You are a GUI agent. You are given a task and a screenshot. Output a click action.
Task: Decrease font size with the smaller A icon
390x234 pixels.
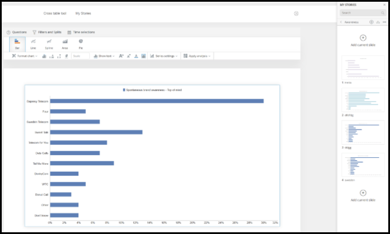(129, 56)
